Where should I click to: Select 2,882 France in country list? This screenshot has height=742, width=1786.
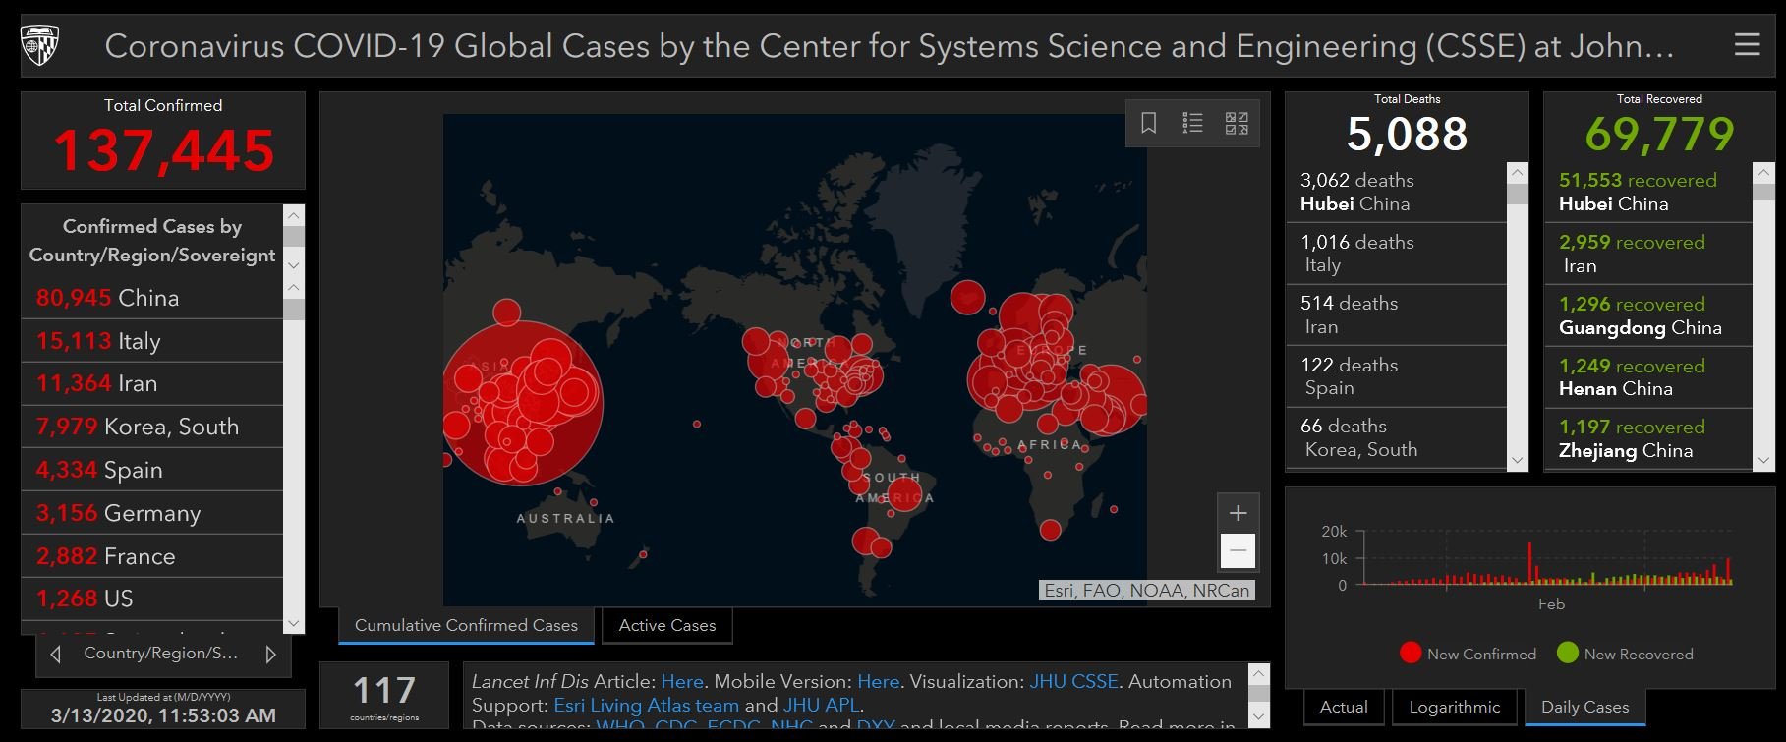tap(152, 556)
